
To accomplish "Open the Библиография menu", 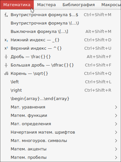I will pyautogui.click(x=79, y=5).
